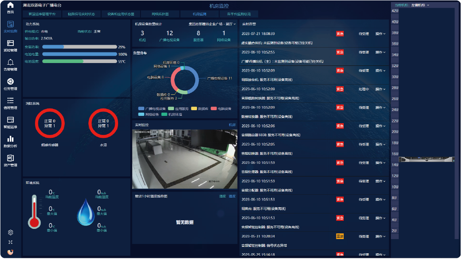Expand 操作 for the 2023-05-31 10:20:34 alarm

coord(380,236)
